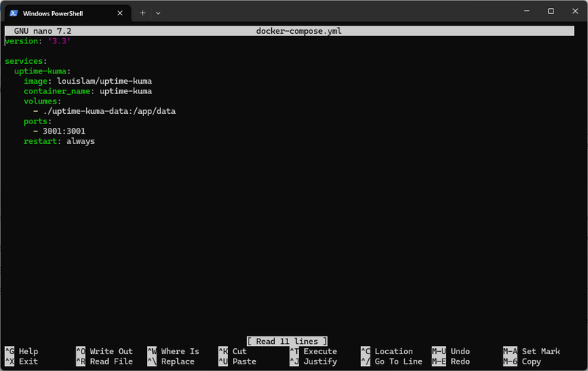
Task: Click the Exit shortcut in nano footer
Action: click(x=28, y=361)
